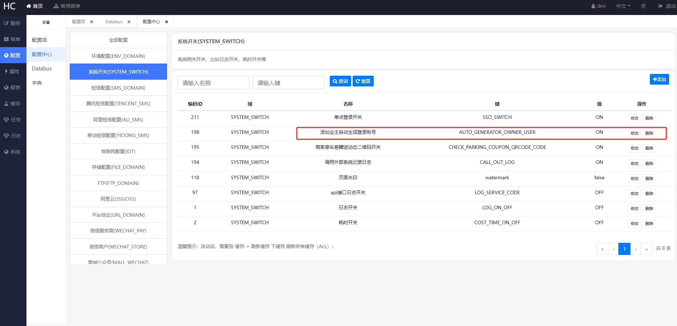Select 系统开关(SYSTEM_SWITCH) in the list
This screenshot has height=326, width=677.
point(118,72)
